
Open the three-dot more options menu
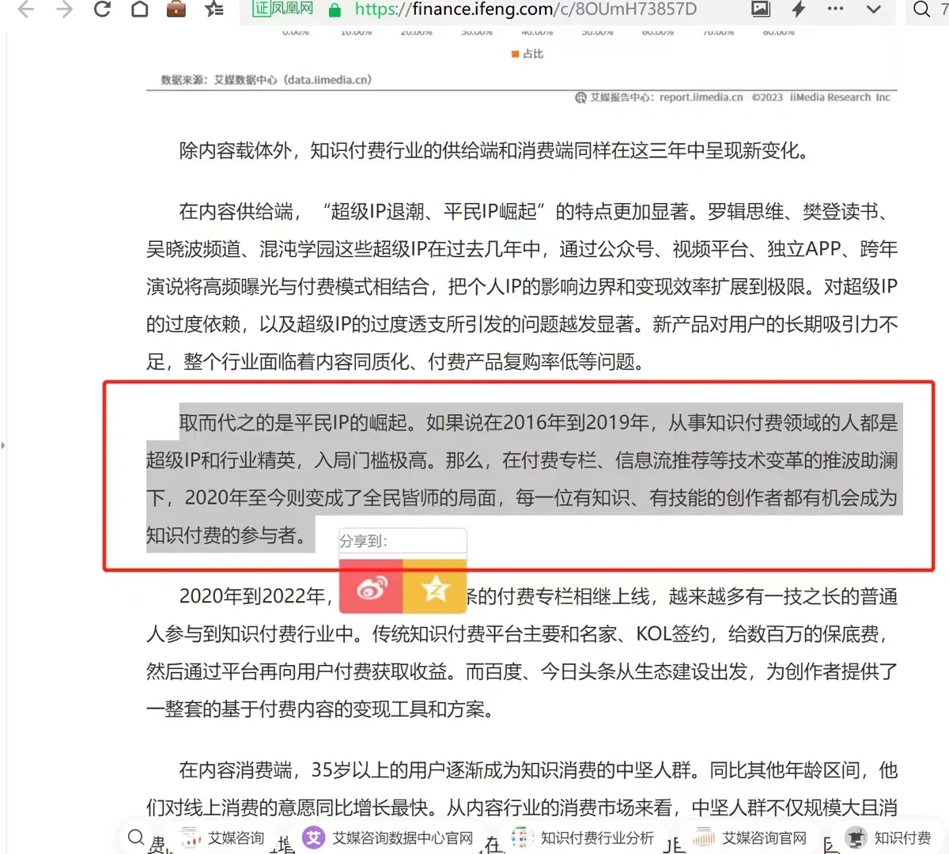click(x=835, y=9)
